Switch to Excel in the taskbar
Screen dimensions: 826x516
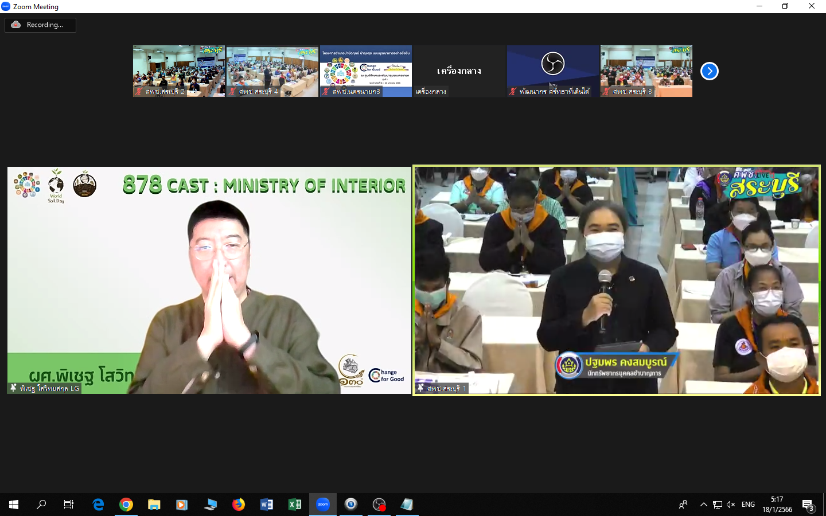click(x=295, y=505)
